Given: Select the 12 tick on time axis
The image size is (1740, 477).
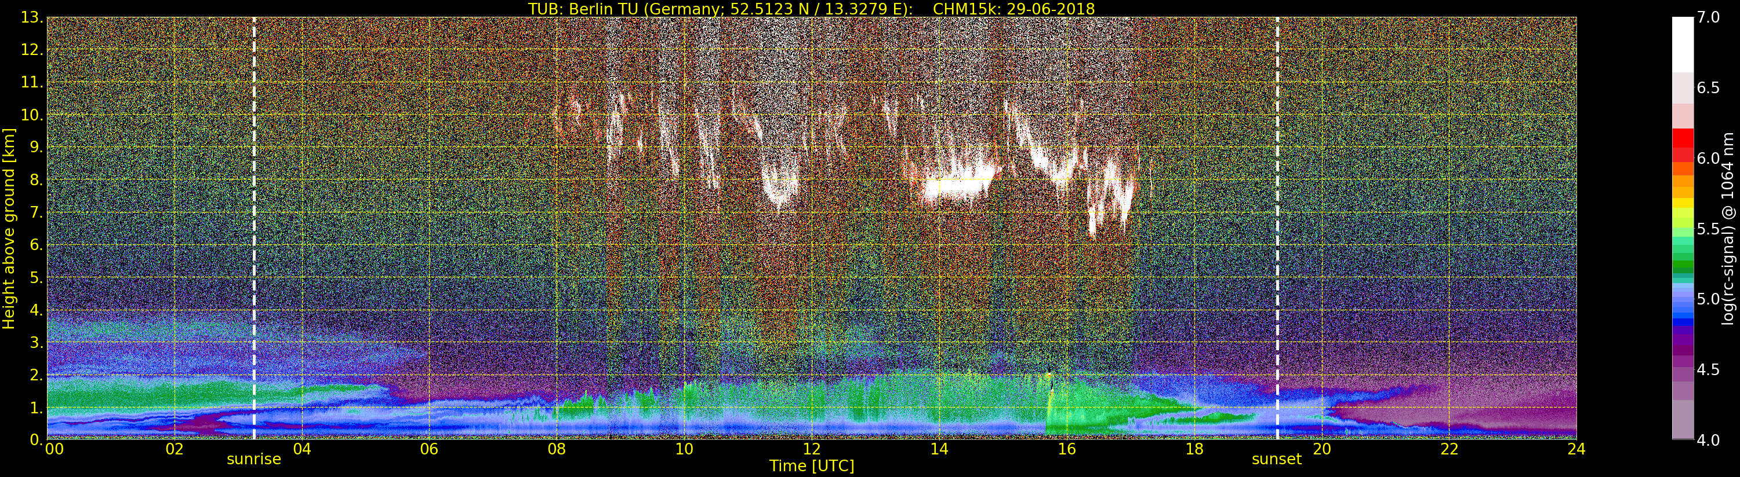Looking at the screenshot, I should coord(811,449).
